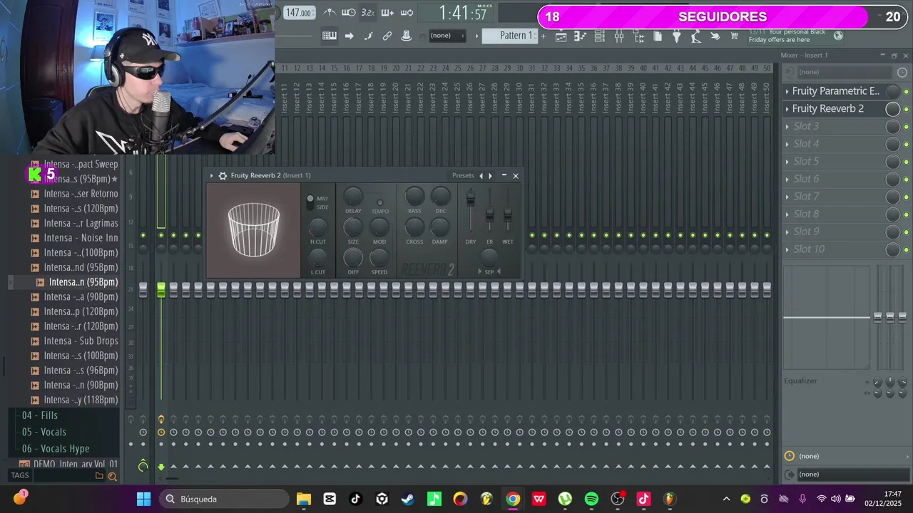Open the (none) selector next to Pattern 1

pyautogui.click(x=447, y=36)
